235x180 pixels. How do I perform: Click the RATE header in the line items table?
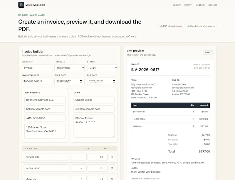click(x=106, y=148)
